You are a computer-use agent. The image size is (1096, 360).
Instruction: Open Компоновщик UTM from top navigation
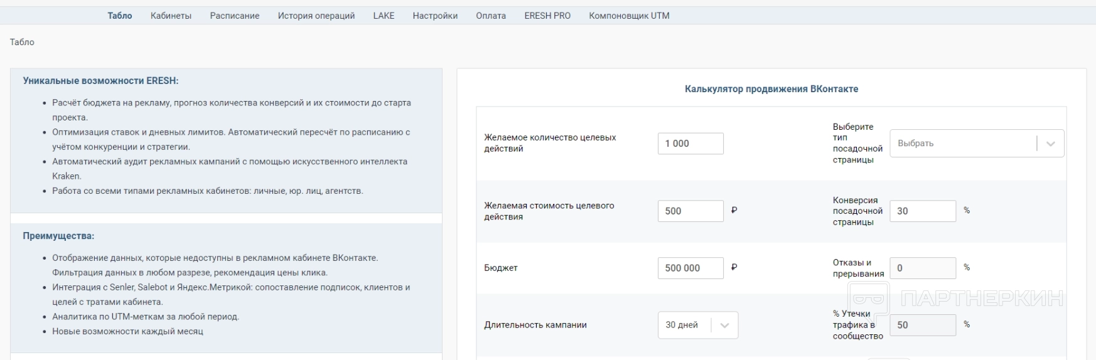pos(629,16)
